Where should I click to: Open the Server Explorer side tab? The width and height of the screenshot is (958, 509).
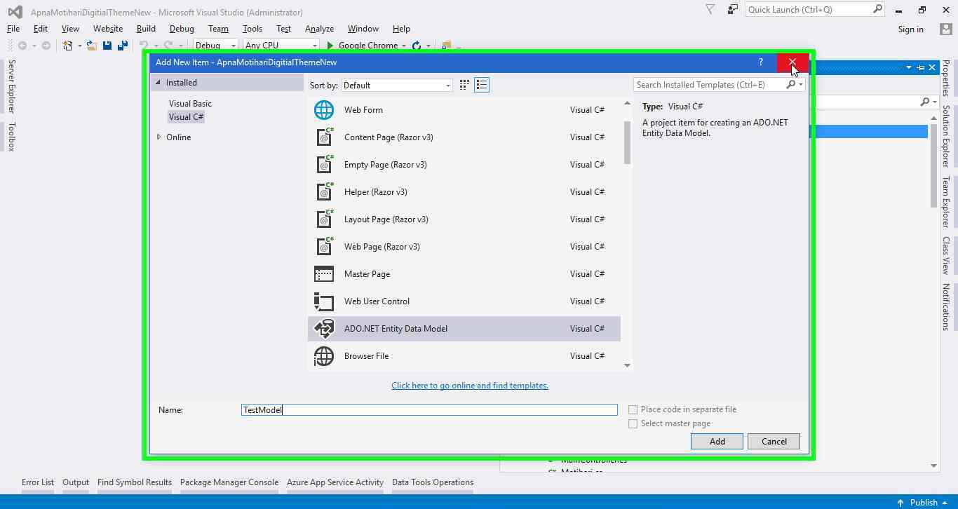point(11,86)
